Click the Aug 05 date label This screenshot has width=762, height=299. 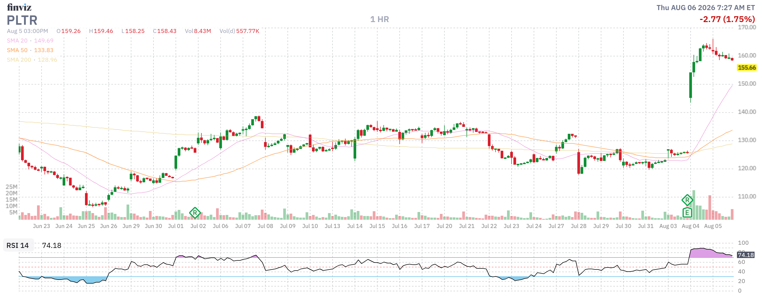(713, 226)
